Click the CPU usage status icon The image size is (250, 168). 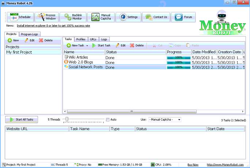152,164
